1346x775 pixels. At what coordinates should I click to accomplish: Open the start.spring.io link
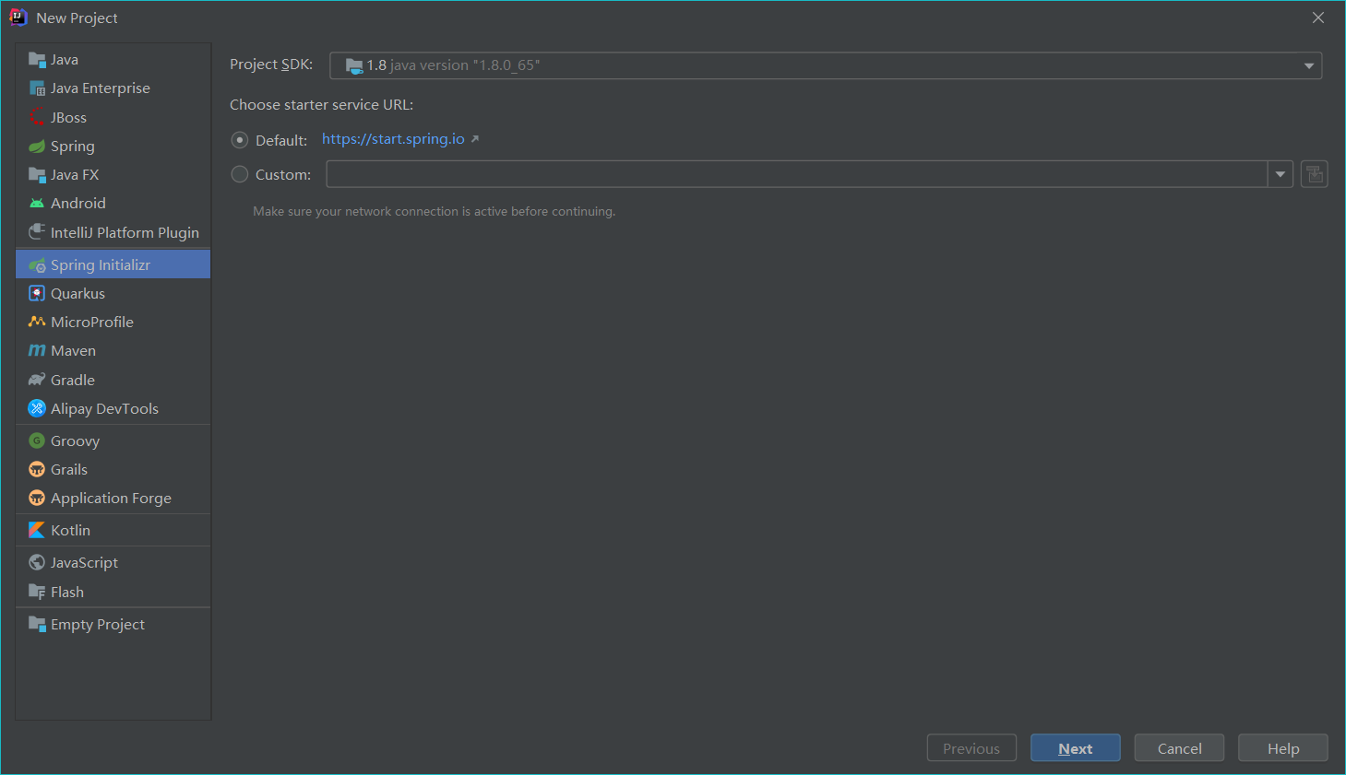(392, 138)
